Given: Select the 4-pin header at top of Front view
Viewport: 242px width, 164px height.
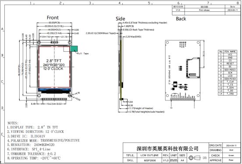Looking at the screenshot, I should point(54,42).
